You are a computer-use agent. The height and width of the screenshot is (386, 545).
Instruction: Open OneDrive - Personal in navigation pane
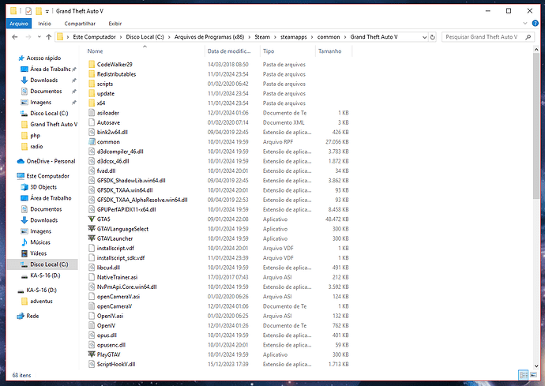pos(51,161)
